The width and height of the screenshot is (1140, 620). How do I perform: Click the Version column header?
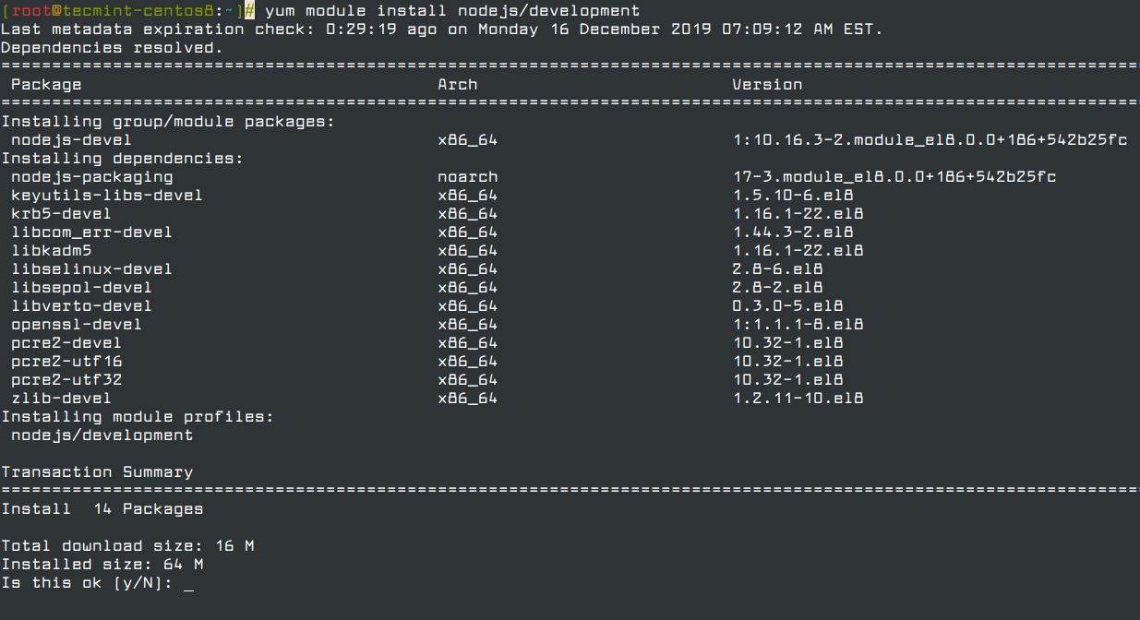coord(767,85)
